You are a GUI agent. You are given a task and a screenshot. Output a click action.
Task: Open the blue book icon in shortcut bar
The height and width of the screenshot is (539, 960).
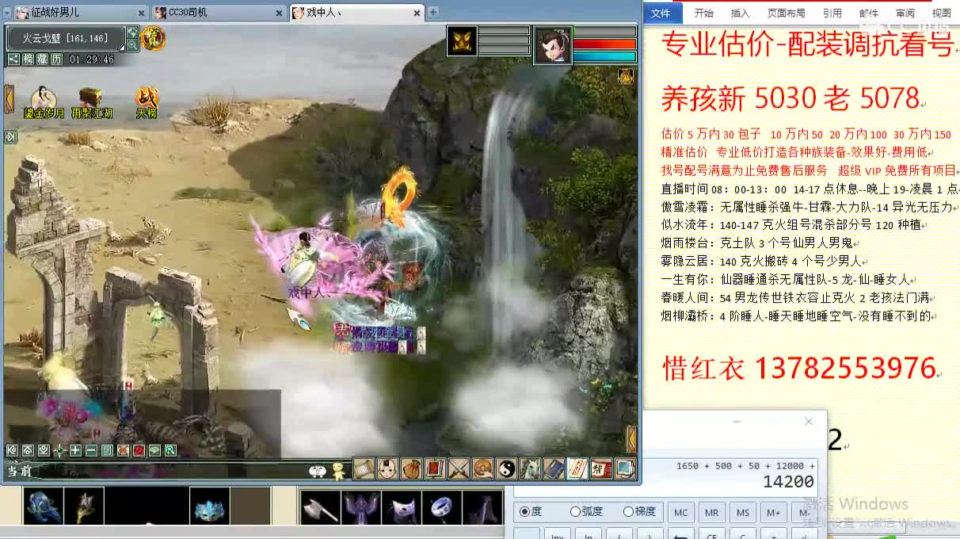[x=554, y=469]
